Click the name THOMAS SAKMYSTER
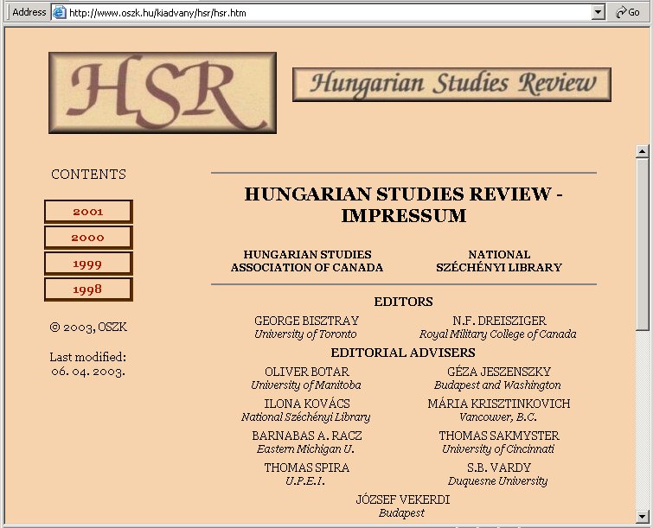Screen dimensions: 653x528 click(499, 436)
